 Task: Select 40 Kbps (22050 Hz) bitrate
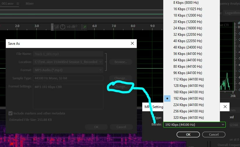192,41
